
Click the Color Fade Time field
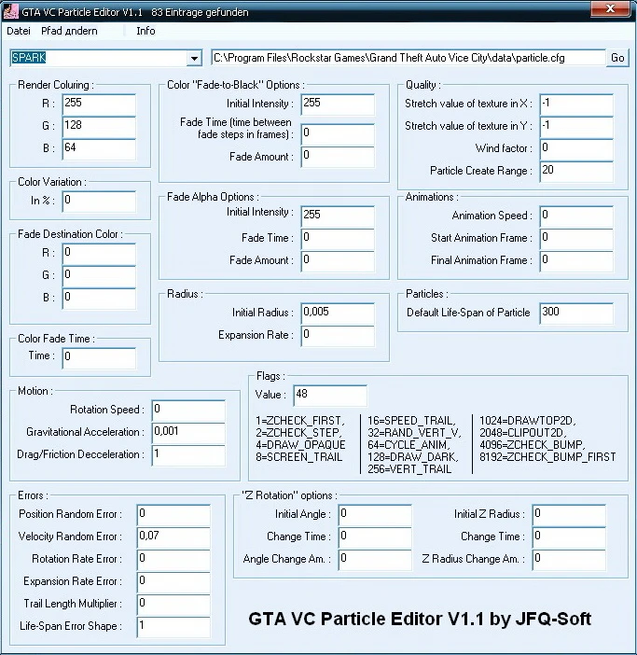click(99, 358)
